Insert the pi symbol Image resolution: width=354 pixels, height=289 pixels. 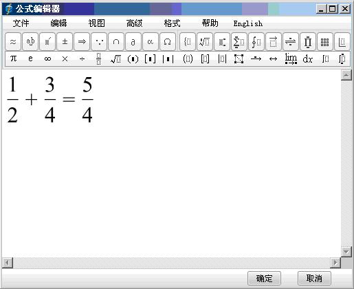tap(13, 59)
